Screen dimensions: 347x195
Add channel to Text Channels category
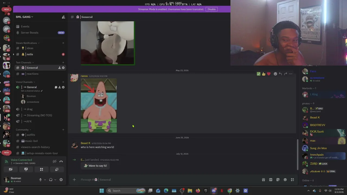click(x=63, y=62)
